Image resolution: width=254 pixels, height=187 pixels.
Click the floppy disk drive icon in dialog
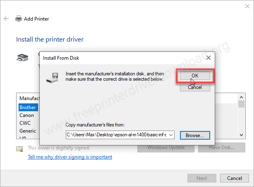pos(52,78)
